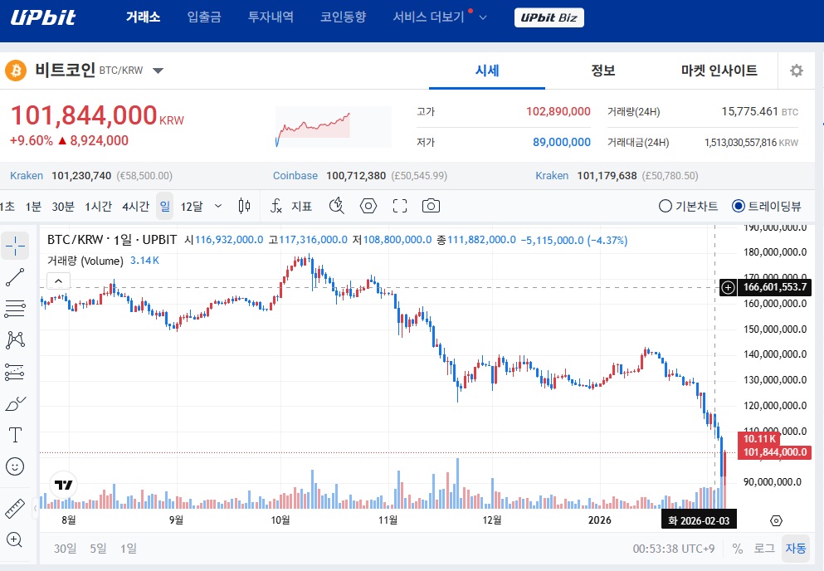824x571 pixels.
Task: Open the BTC/KRW market dropdown arrow
Action: (158, 71)
